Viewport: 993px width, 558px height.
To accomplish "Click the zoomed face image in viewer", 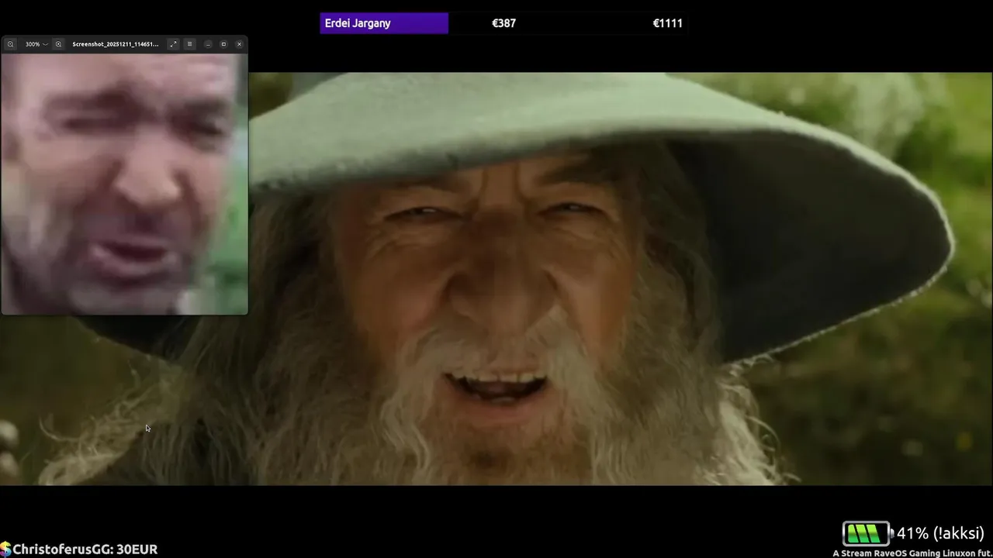I will 124,184.
